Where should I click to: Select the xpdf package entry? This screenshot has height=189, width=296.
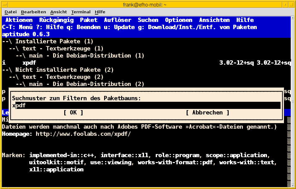pyautogui.click(x=29, y=62)
